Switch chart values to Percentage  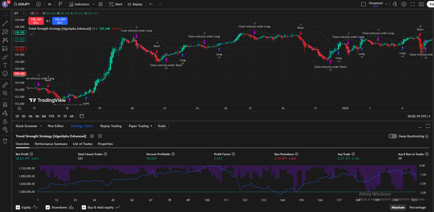(x=417, y=207)
